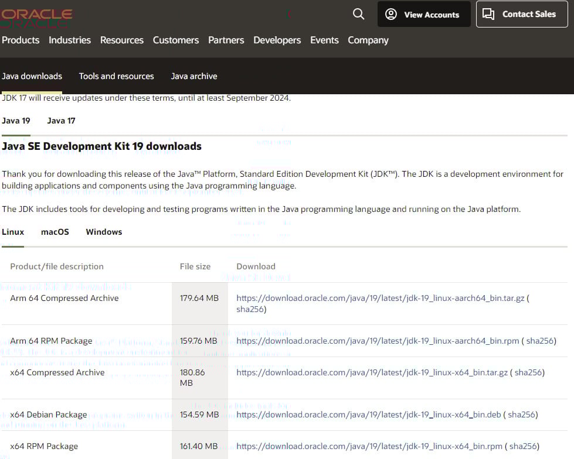The image size is (574, 459).
Task: Select the Windows tab
Action: 104,232
